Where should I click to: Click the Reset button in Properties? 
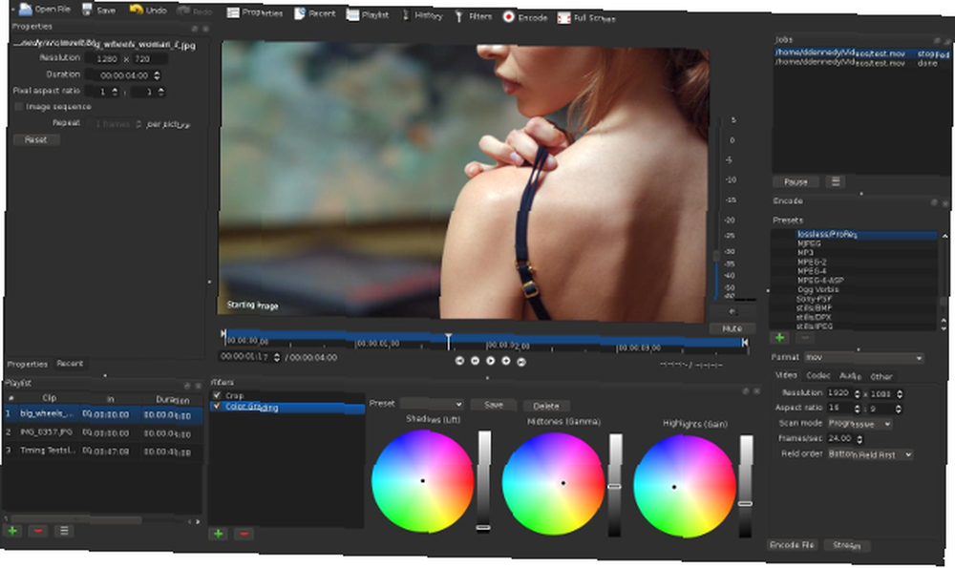click(36, 139)
